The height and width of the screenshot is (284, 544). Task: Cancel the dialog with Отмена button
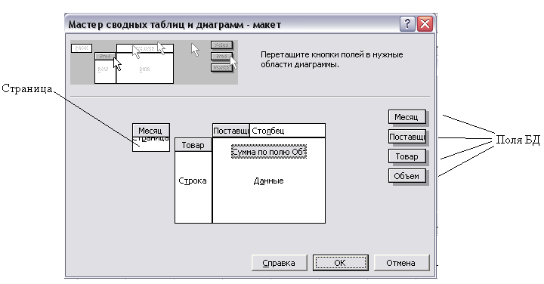tap(401, 263)
